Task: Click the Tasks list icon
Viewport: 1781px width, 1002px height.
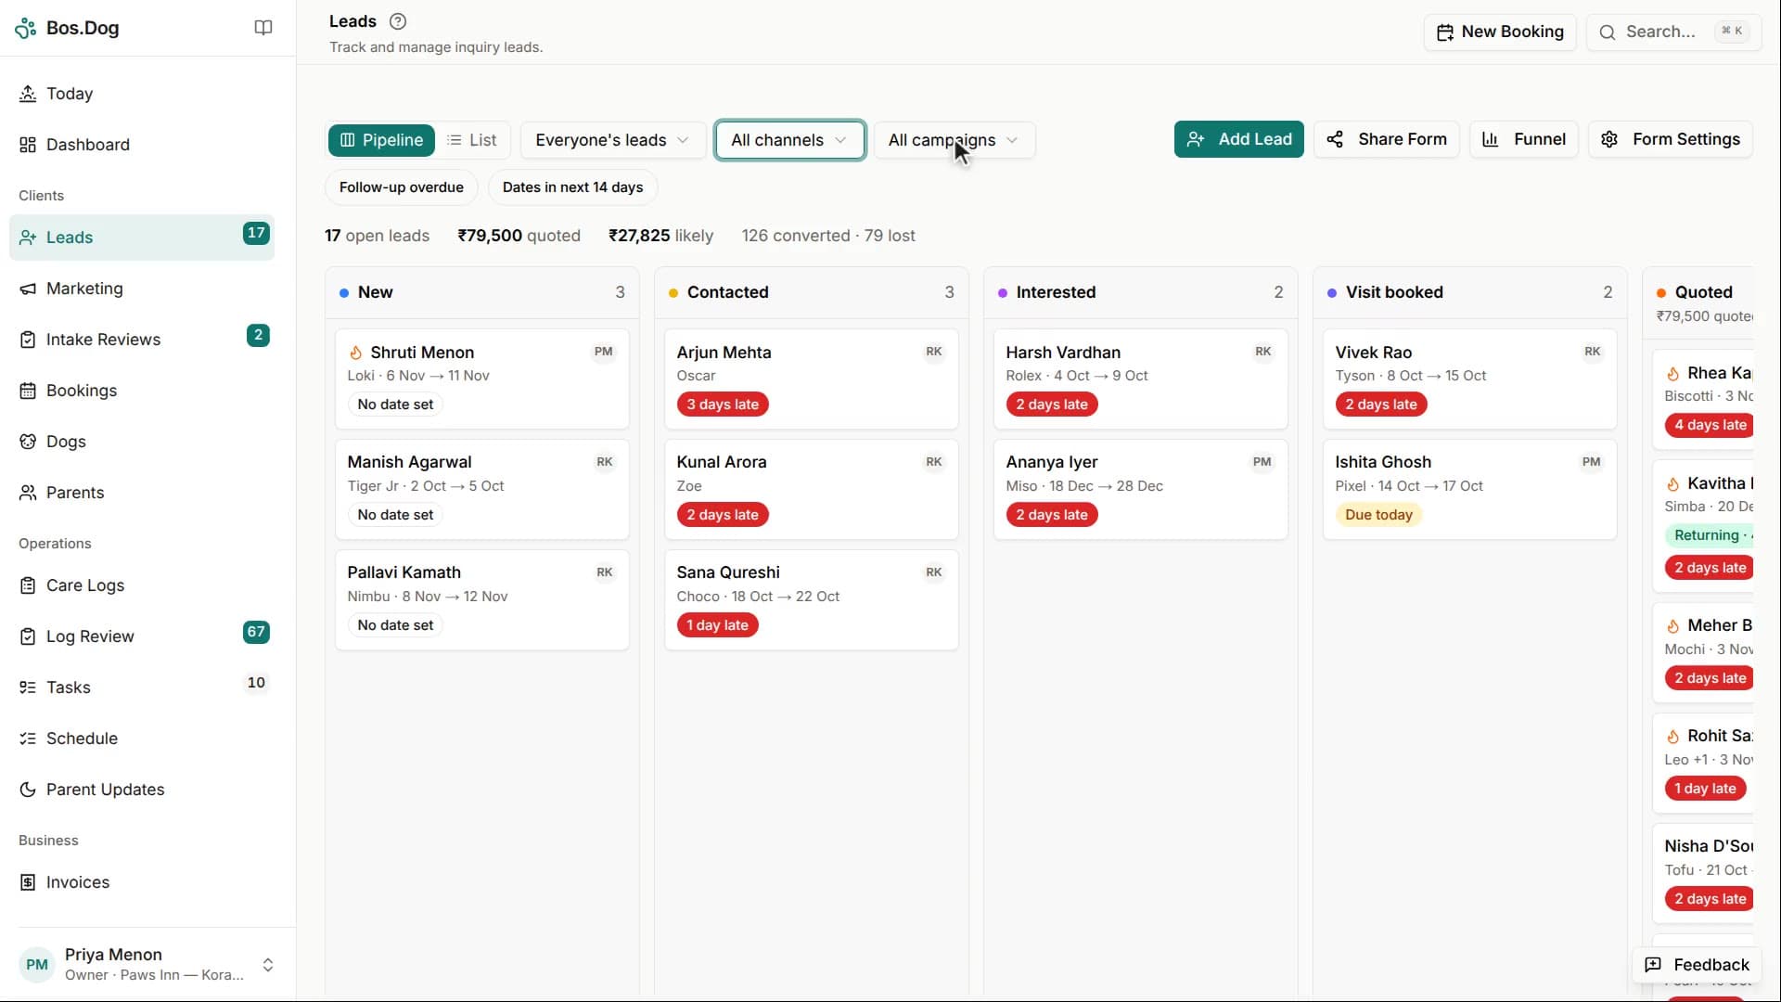Action: pyautogui.click(x=28, y=687)
